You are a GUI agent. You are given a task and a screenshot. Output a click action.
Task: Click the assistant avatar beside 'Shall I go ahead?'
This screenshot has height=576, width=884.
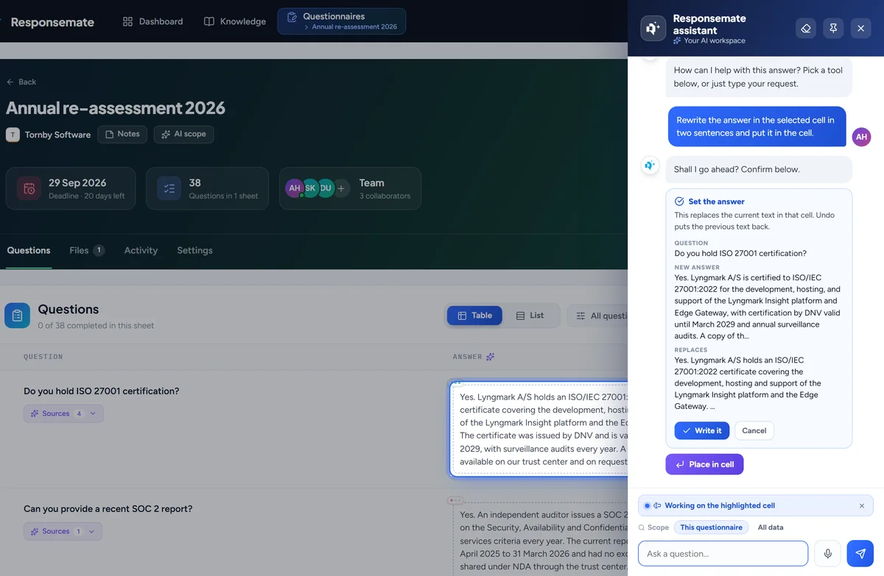(x=650, y=166)
